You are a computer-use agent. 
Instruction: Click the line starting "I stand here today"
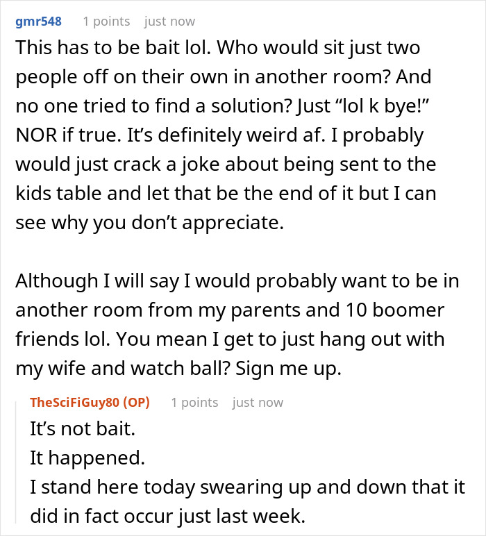point(247,487)
